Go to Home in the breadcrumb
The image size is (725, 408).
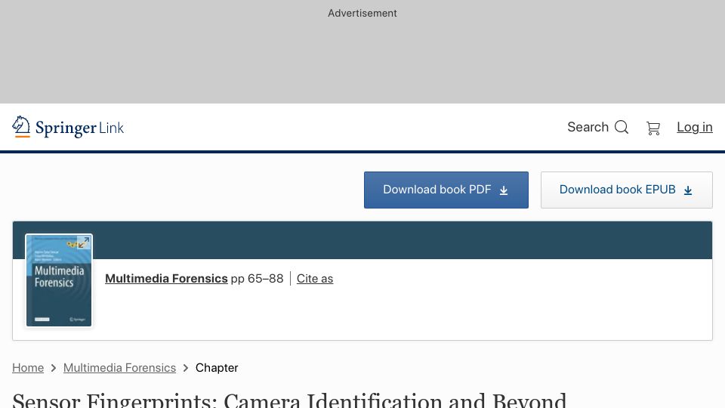point(28,368)
